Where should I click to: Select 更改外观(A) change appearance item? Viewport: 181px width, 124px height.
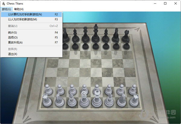pos(31,42)
